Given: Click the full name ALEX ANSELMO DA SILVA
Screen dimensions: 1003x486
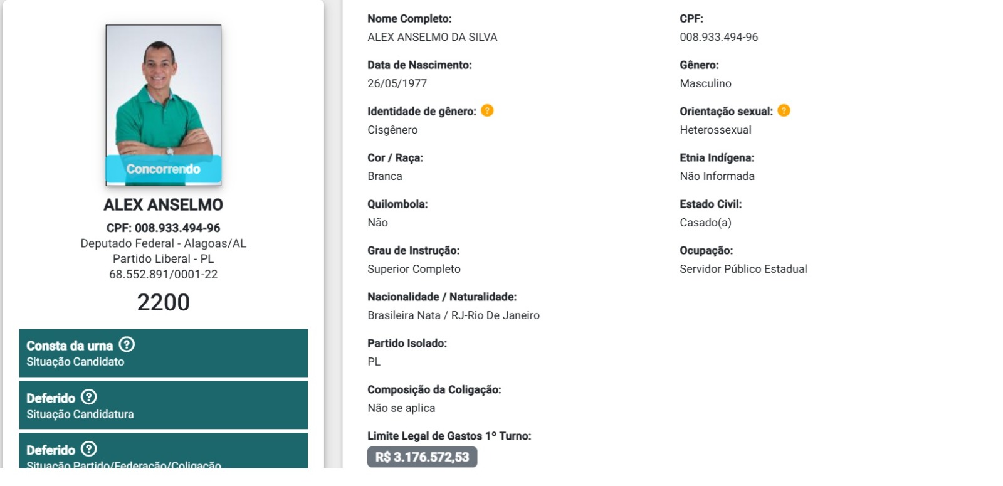Looking at the screenshot, I should [x=432, y=37].
